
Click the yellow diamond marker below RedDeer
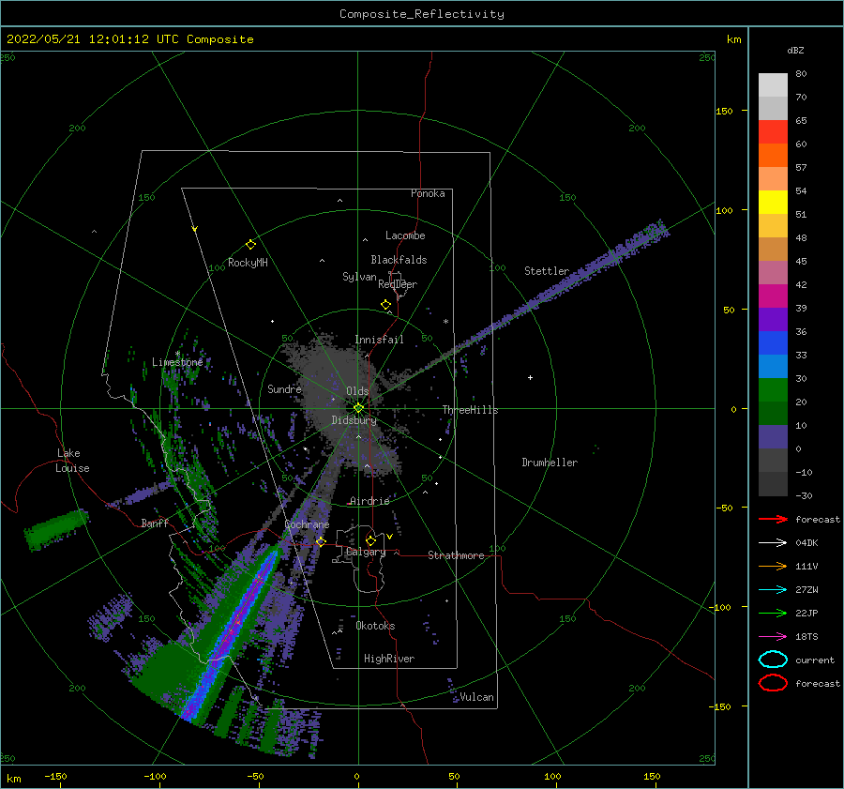click(x=386, y=305)
